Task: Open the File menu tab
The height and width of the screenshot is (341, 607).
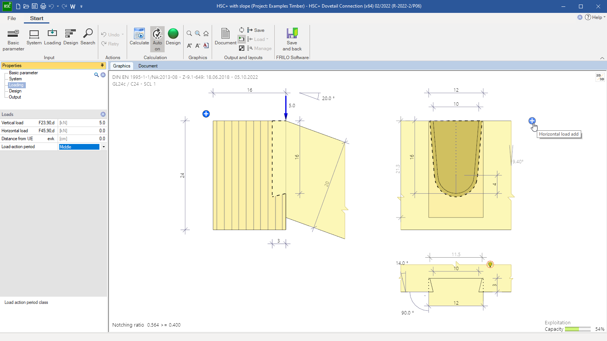Action: [12, 18]
